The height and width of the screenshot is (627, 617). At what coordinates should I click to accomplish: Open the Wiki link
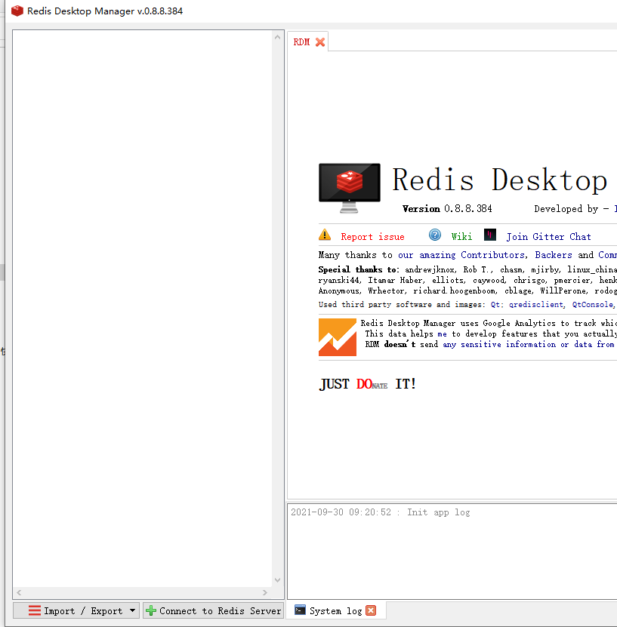coord(461,237)
